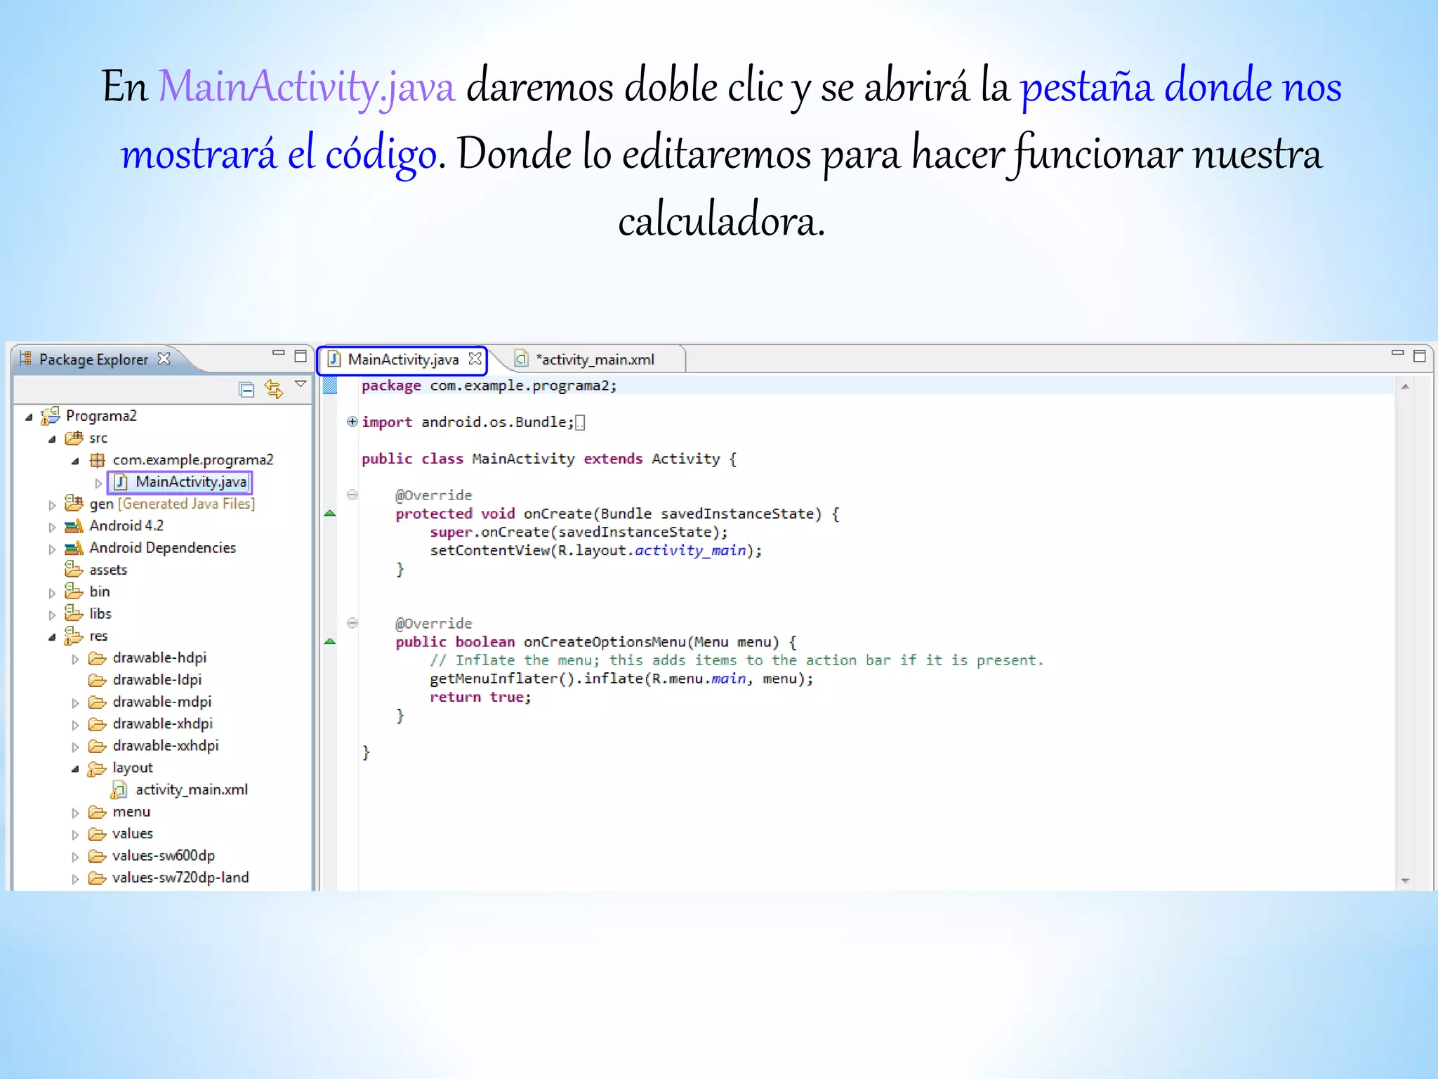Click the override marker beside onCreate

(330, 514)
